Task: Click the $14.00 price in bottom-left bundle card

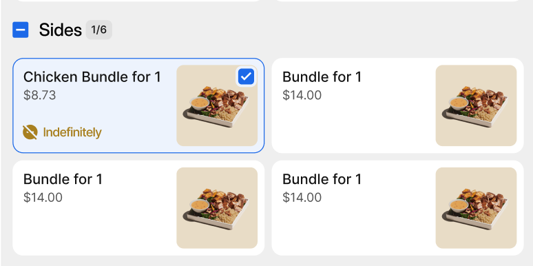Action: pos(43,197)
